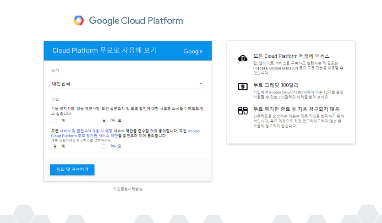382x223 pixels.
Task: Click the 대한민국 country selection field
Action: pos(124,84)
